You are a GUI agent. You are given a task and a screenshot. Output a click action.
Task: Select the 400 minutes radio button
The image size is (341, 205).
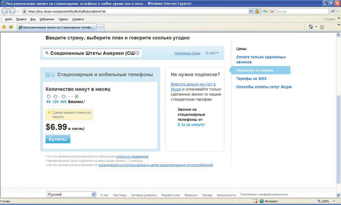[x=63, y=96]
